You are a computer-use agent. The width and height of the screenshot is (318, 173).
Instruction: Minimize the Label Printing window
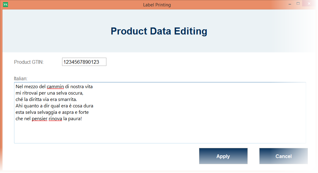click(x=289, y=4)
